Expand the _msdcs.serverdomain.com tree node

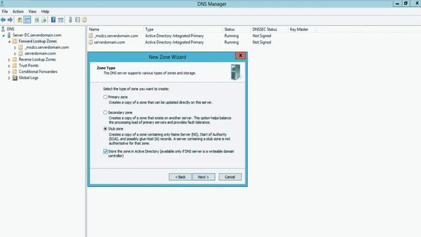point(15,47)
